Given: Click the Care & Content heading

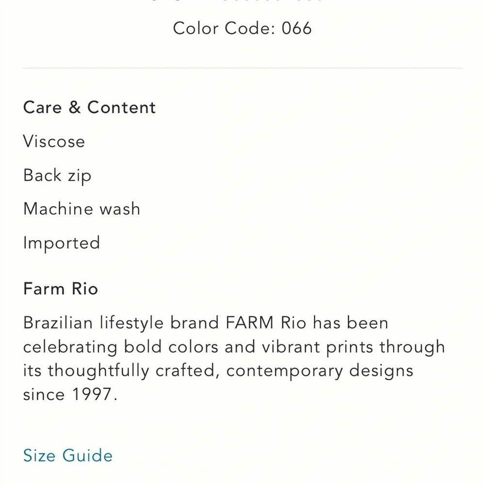Looking at the screenshot, I should 89,107.
